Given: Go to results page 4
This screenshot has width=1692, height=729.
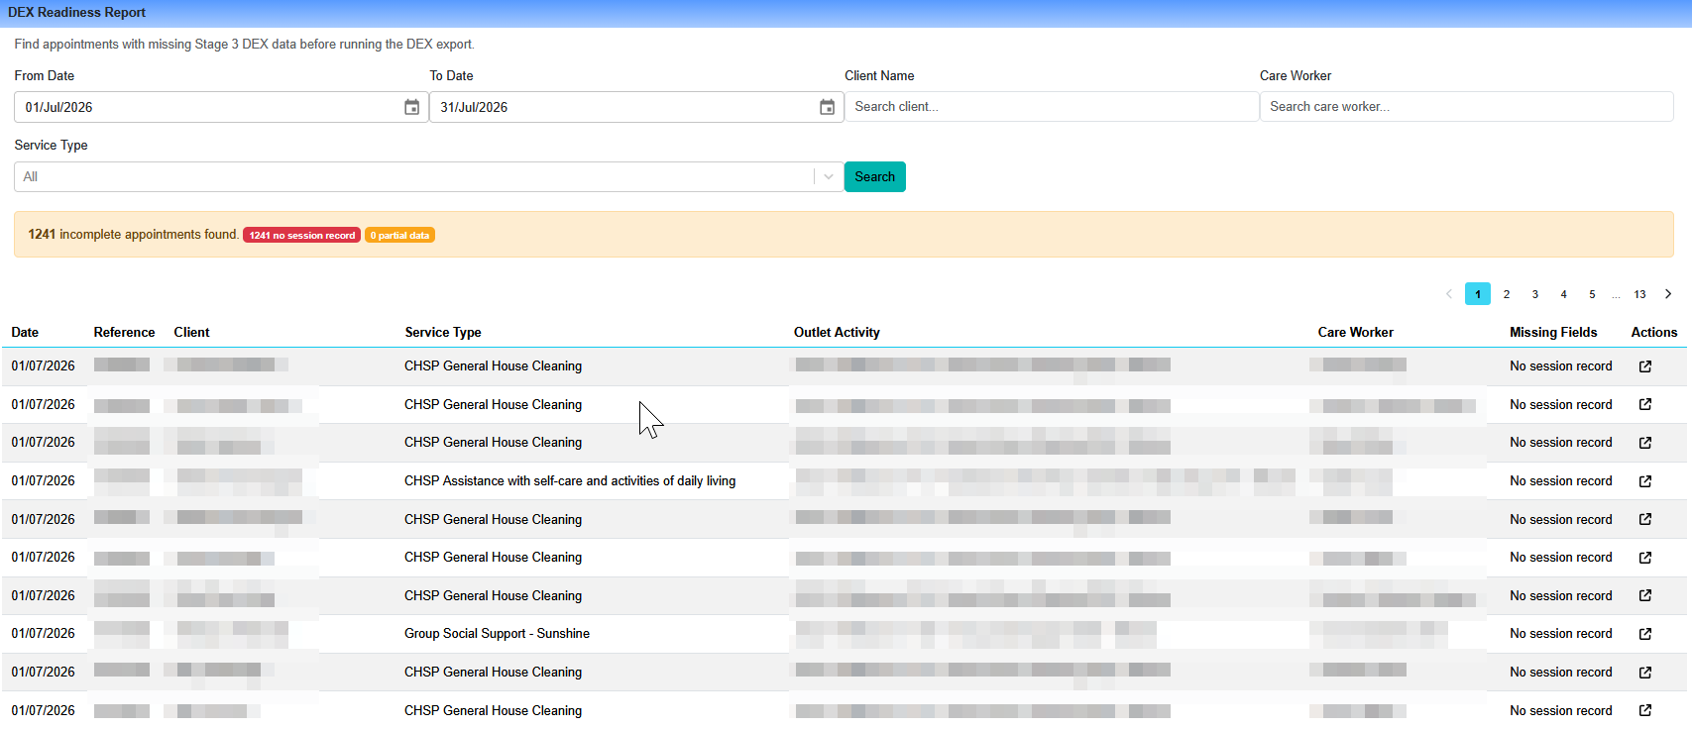Looking at the screenshot, I should coord(1564,294).
